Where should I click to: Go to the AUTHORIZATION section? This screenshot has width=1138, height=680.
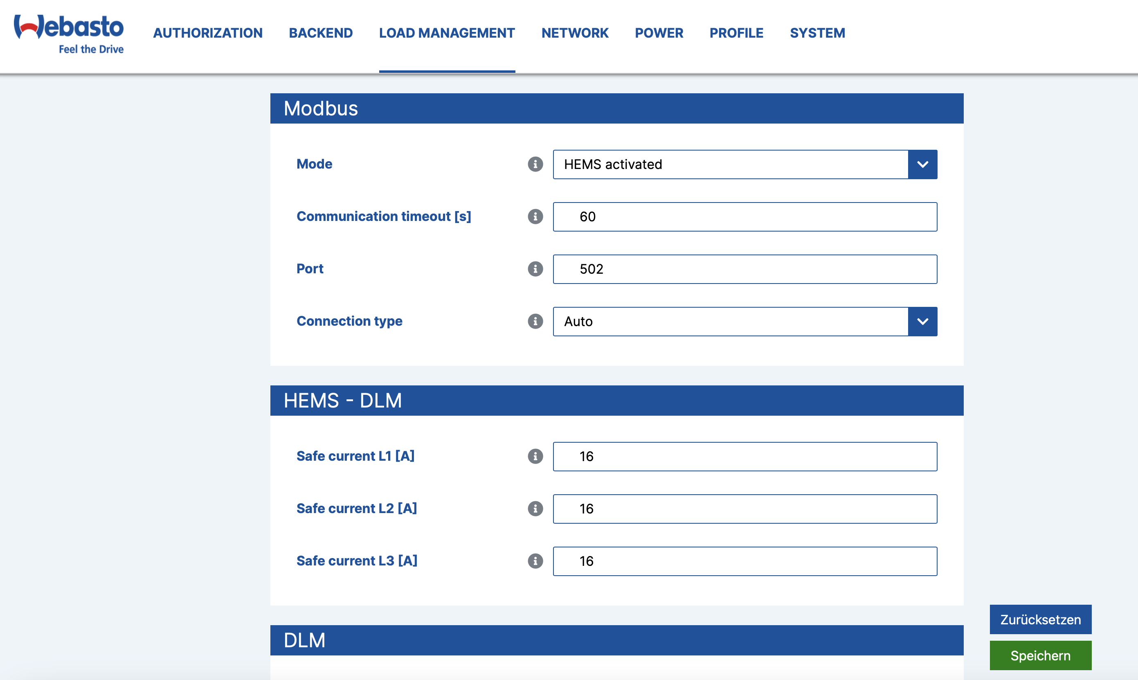click(207, 33)
